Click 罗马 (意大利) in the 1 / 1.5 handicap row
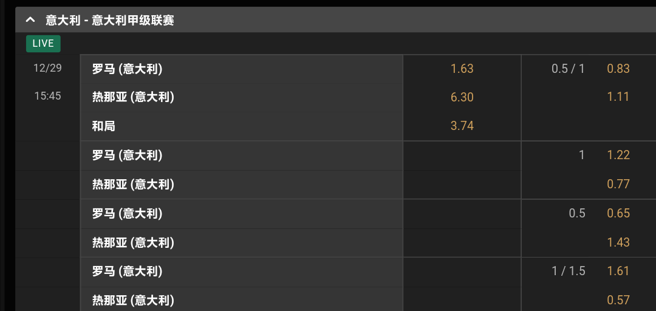 tap(127, 271)
